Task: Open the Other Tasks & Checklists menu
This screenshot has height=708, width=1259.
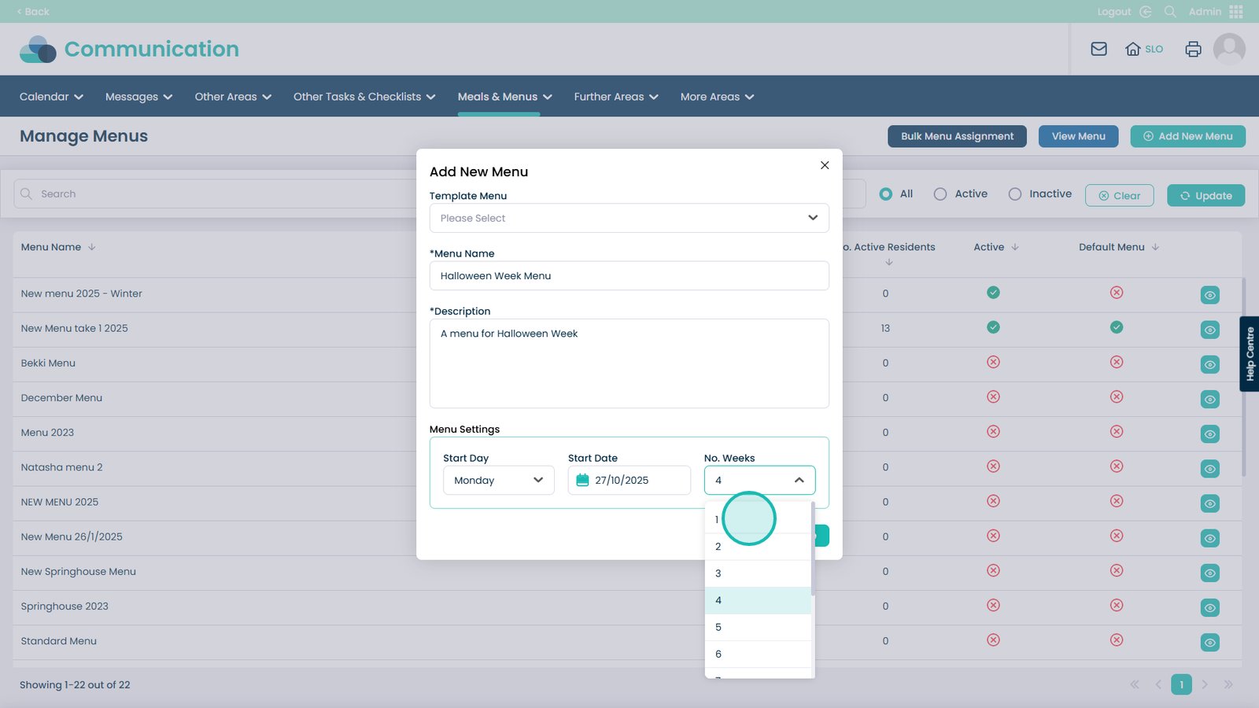Action: pos(364,97)
